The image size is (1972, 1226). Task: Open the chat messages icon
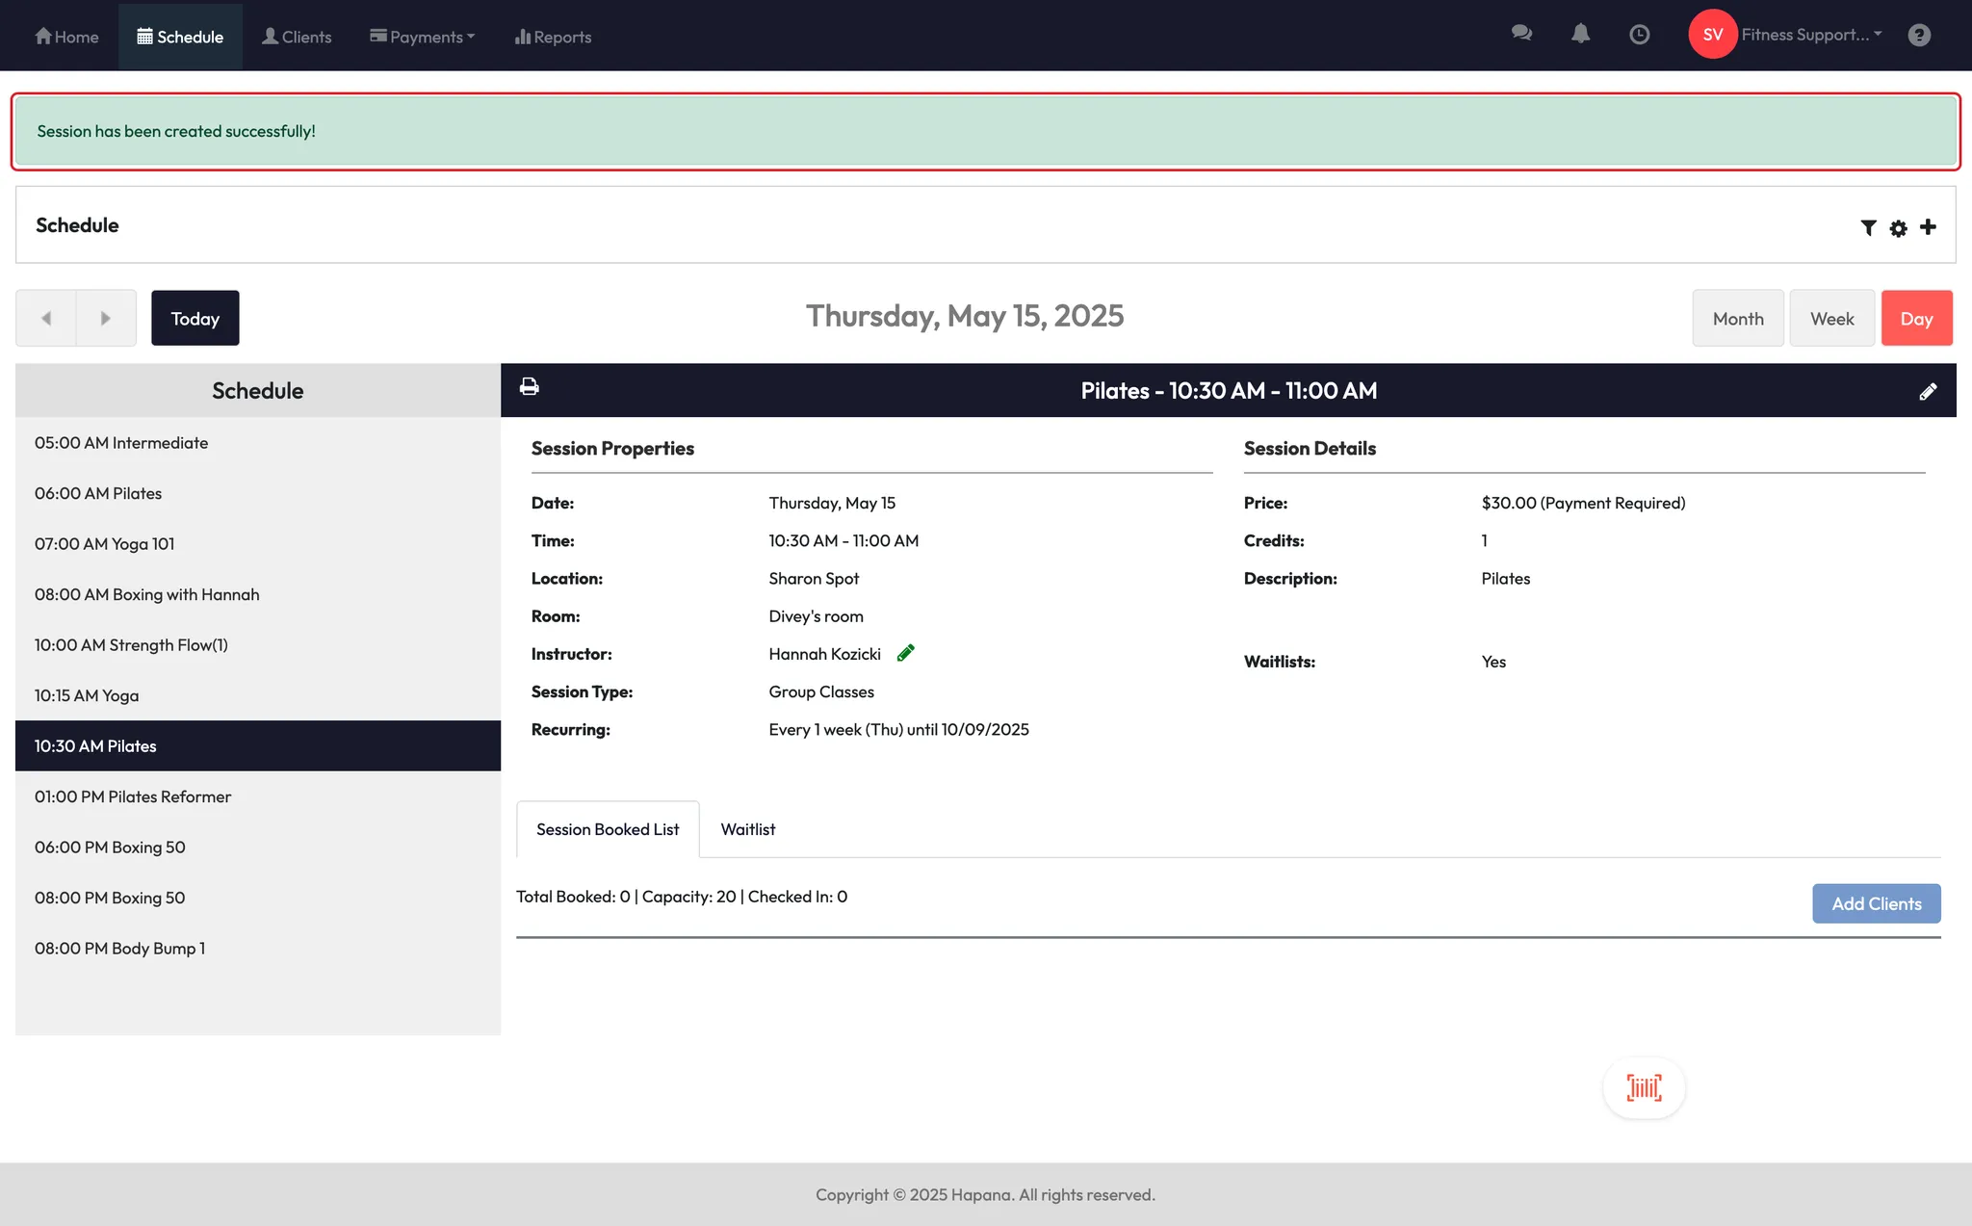[1521, 34]
